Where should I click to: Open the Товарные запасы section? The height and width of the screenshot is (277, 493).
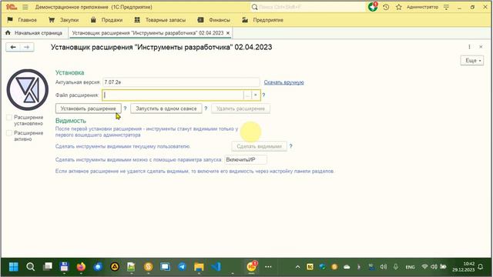pos(160,20)
